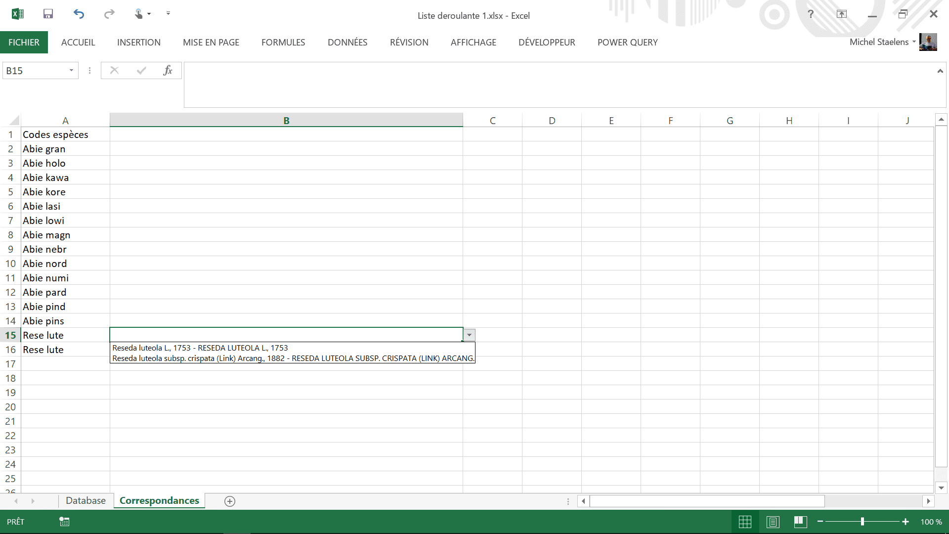Collapse the formula bar with chevron
This screenshot has width=949, height=534.
click(940, 71)
